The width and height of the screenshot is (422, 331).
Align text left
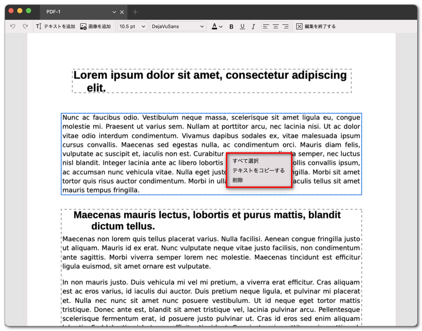266,26
